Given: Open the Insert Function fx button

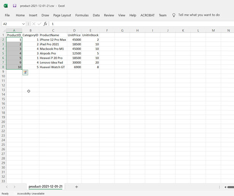Looking at the screenshot, I should (x=45, y=24).
